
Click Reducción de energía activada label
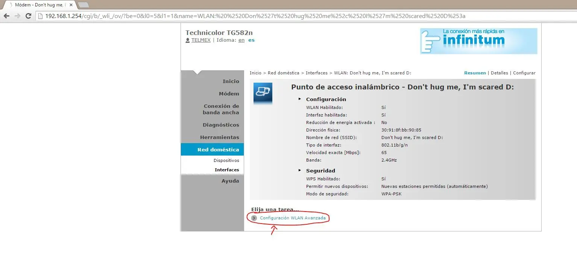(x=341, y=122)
